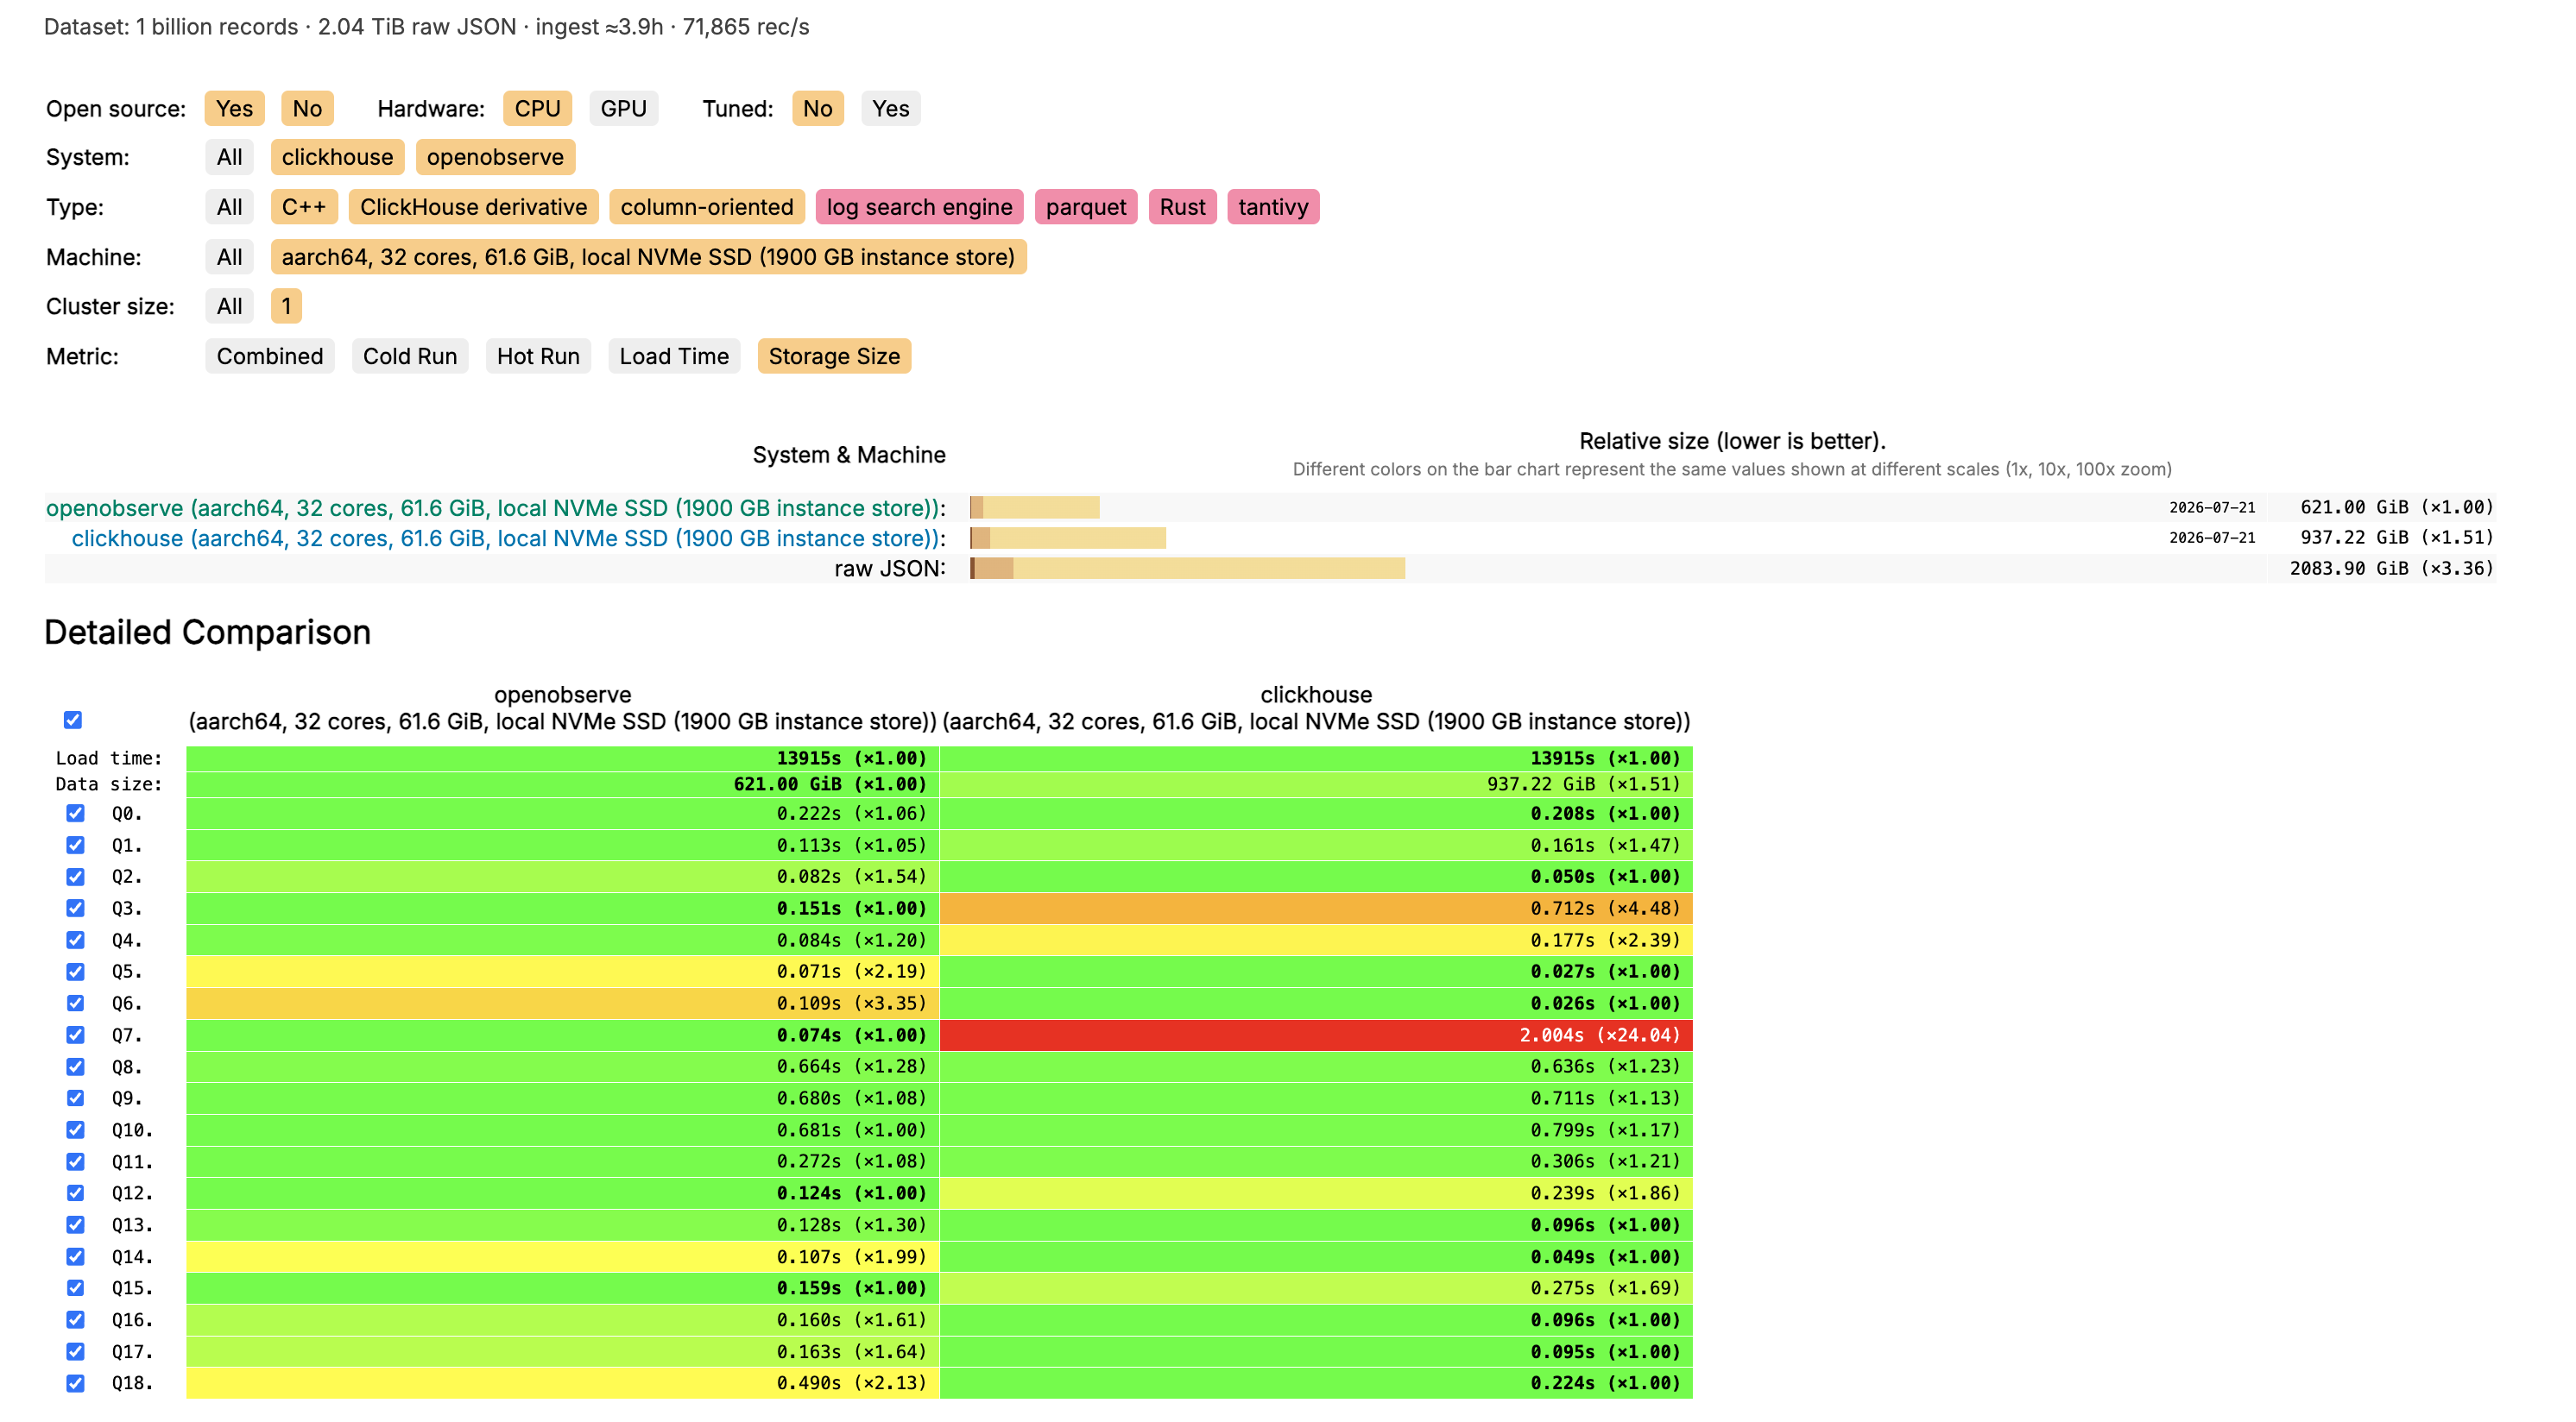Click the Q8 row label
The height and width of the screenshot is (1422, 2576).
[x=127, y=1067]
